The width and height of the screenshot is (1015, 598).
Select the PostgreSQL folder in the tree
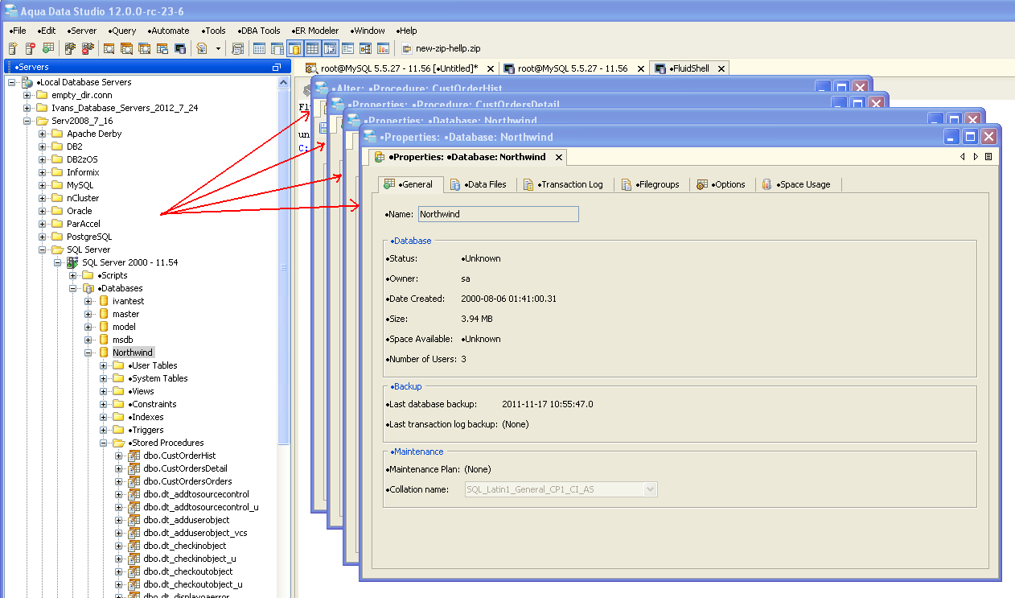click(x=88, y=237)
